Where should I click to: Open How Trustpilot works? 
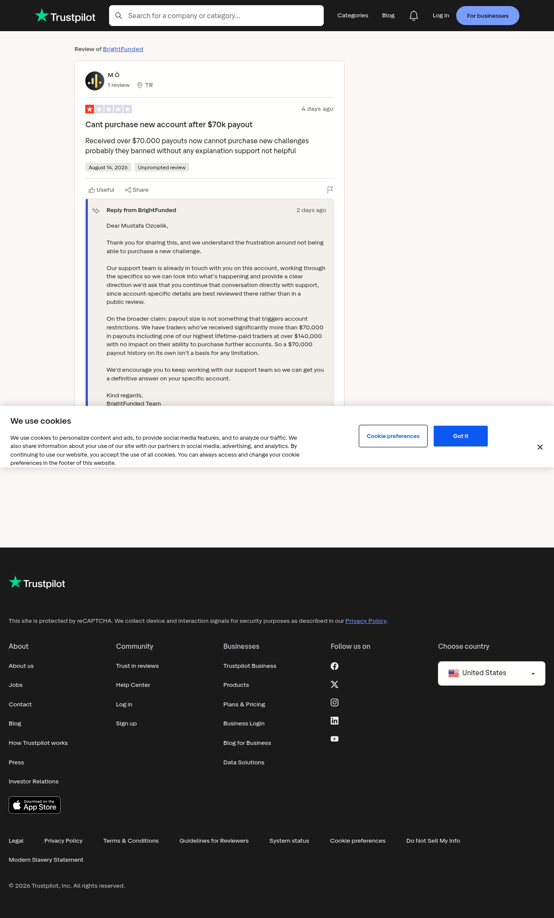(x=38, y=743)
